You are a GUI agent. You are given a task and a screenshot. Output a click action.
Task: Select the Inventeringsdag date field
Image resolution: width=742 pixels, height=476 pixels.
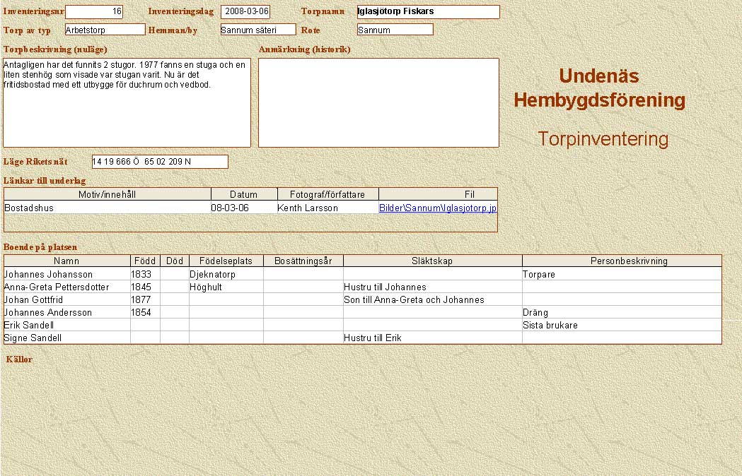(x=245, y=12)
